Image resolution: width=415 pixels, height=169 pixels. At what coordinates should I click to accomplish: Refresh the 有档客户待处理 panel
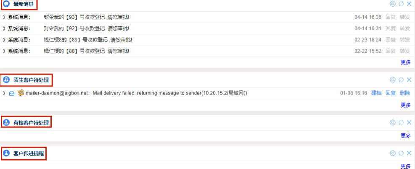tap(401, 123)
